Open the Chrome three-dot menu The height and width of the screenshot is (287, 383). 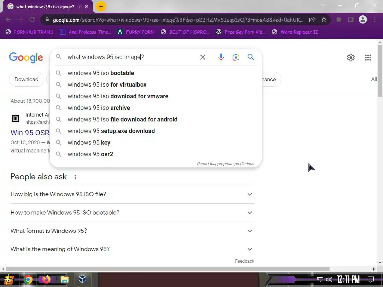[375, 20]
